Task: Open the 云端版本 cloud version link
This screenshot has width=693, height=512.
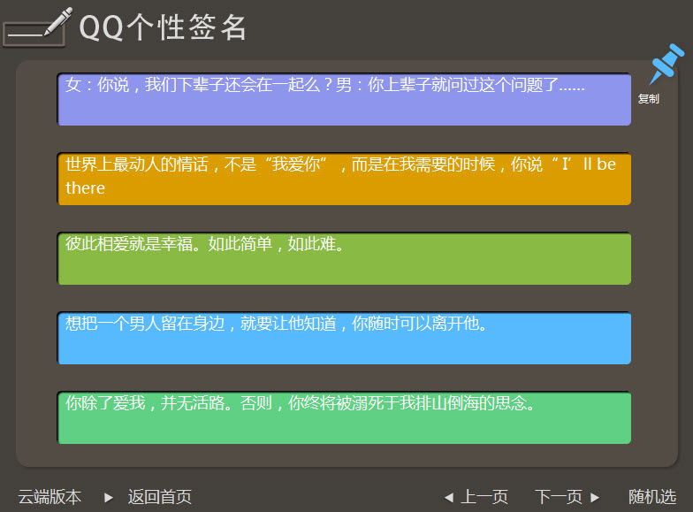Action: (49, 497)
